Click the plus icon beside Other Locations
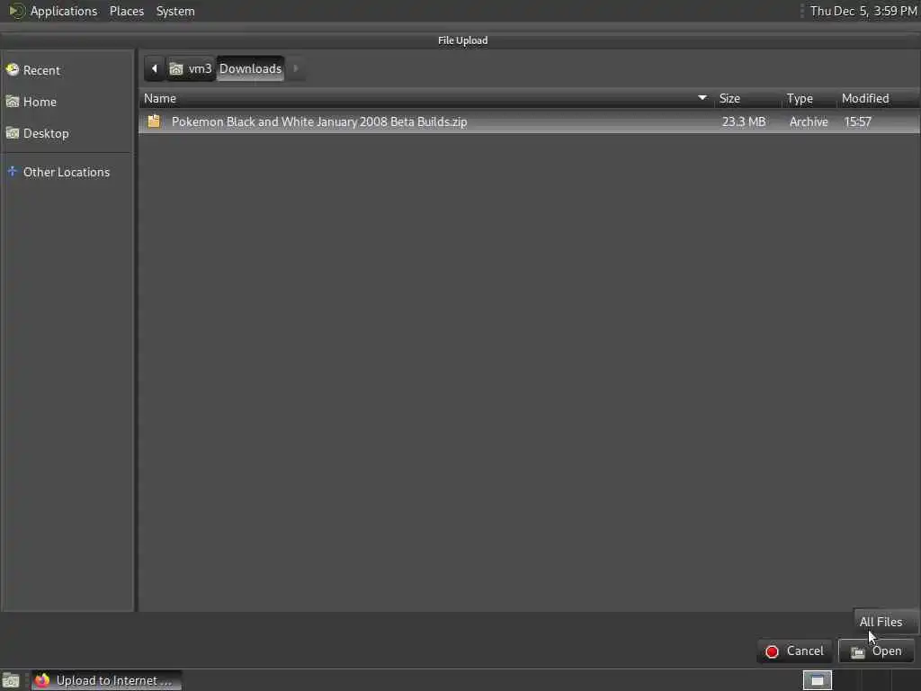This screenshot has height=691, width=921. click(x=12, y=172)
